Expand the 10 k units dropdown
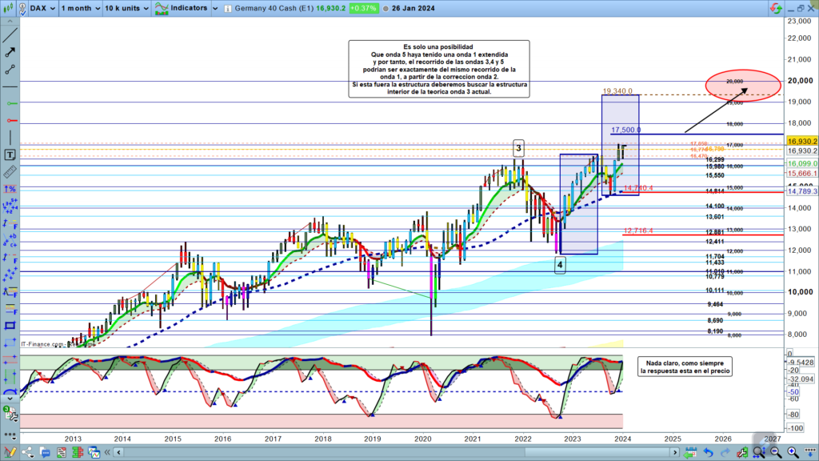The width and height of the screenshot is (819, 461). pos(145,8)
